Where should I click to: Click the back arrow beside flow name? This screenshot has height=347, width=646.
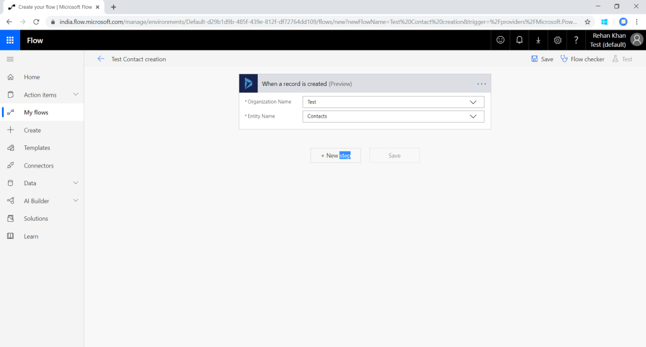pyautogui.click(x=101, y=59)
